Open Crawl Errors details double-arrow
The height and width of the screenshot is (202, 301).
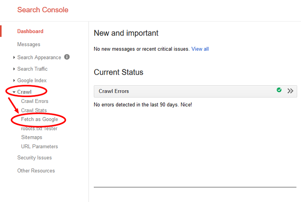[290, 91]
